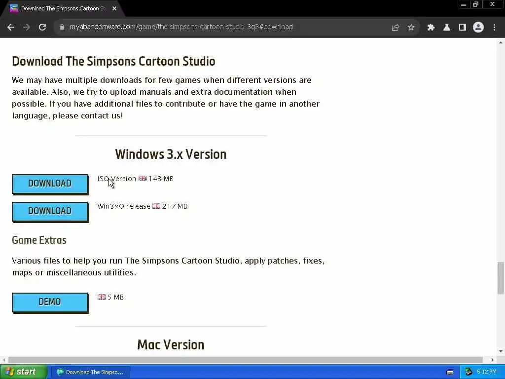The height and width of the screenshot is (379, 505).
Task: Click the vertical scrollbar thumb
Action: tap(501, 278)
